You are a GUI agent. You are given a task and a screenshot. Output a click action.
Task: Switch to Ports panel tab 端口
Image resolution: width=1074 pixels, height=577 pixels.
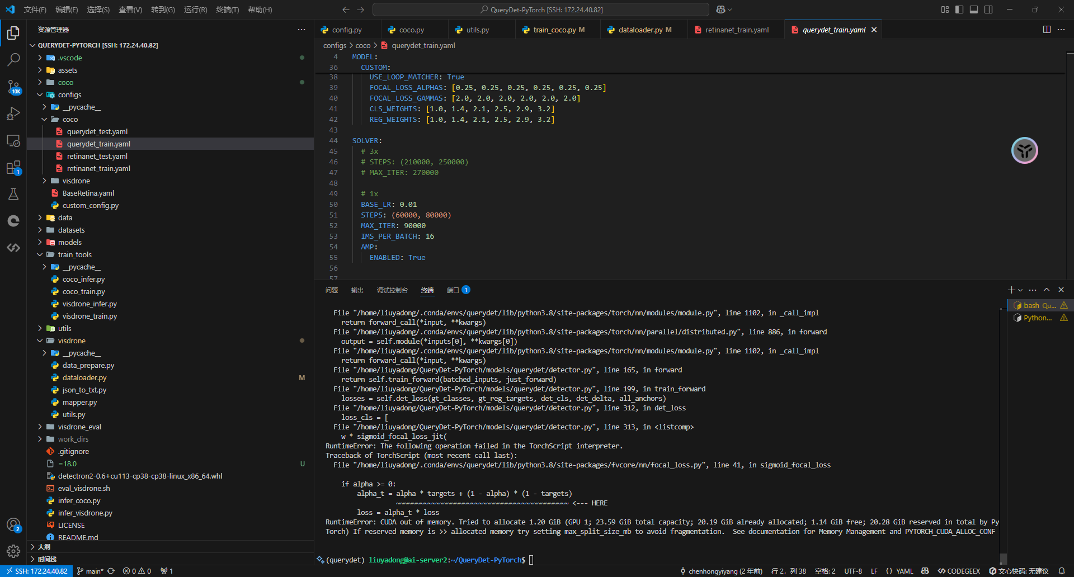click(458, 290)
